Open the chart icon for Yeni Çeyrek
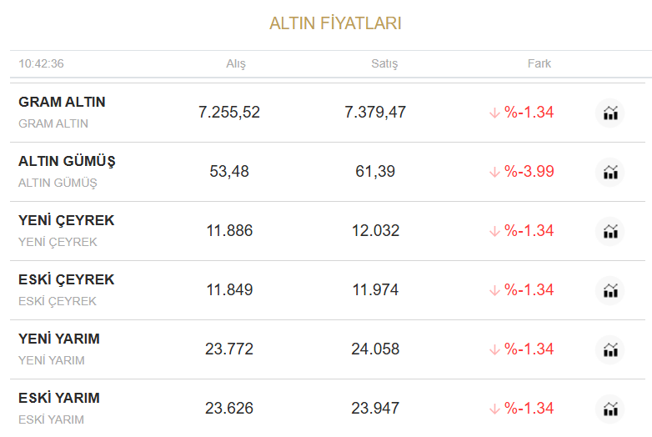 tap(610, 231)
